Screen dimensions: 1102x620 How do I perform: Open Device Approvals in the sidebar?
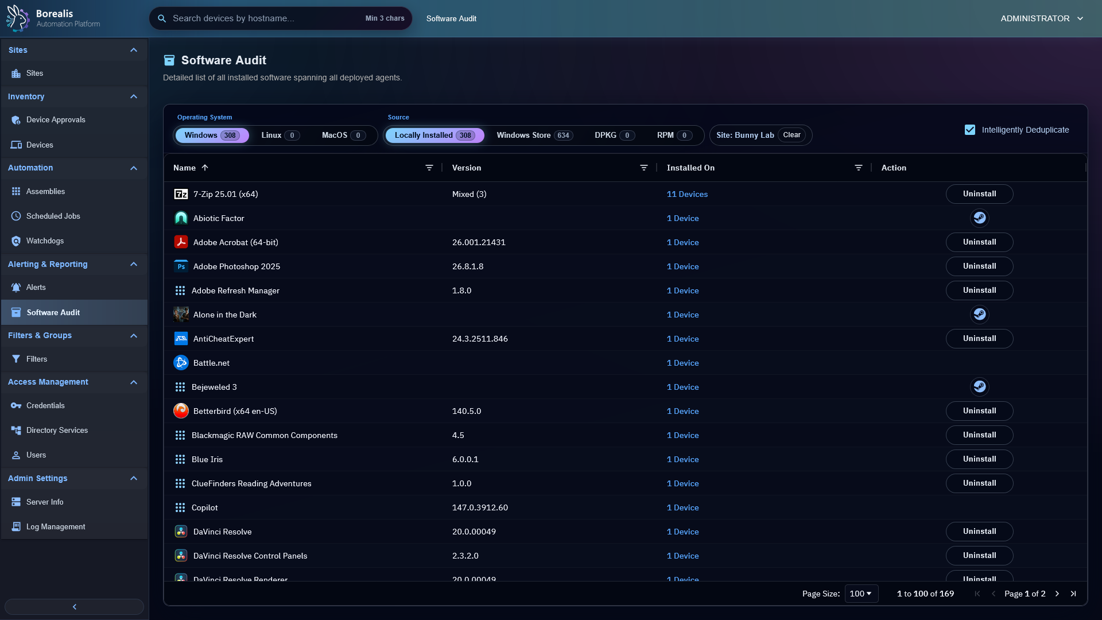point(74,120)
